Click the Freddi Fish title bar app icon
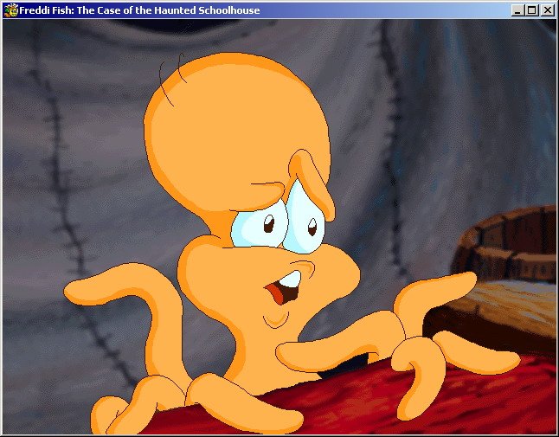The image size is (559, 437). (10, 10)
